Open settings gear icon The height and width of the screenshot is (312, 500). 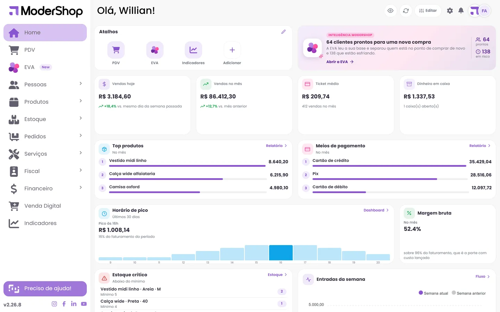coord(450,11)
